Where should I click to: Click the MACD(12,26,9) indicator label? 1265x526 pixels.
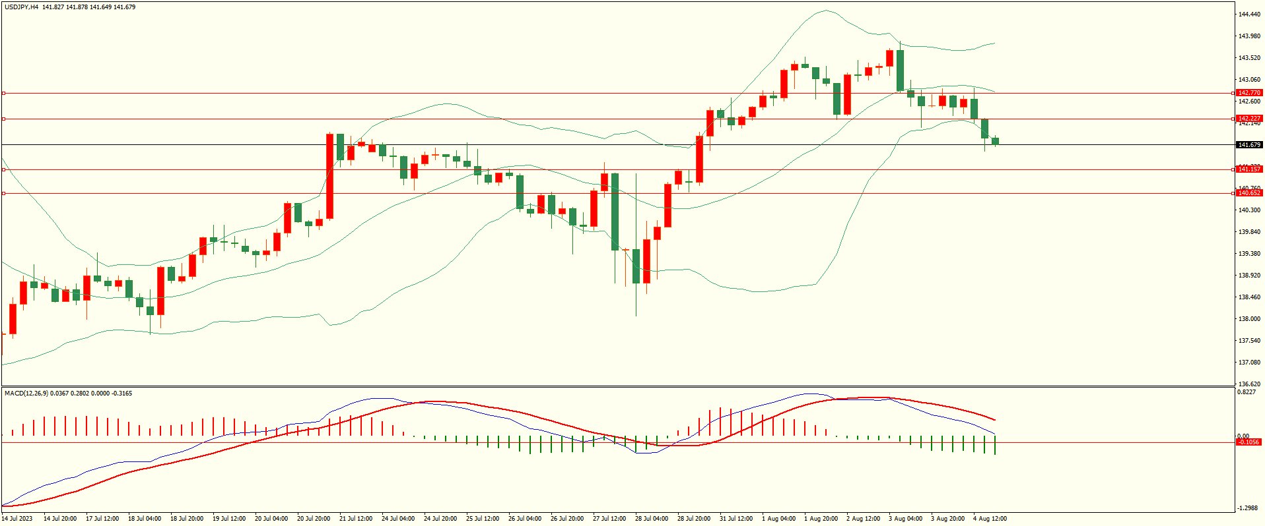28,394
